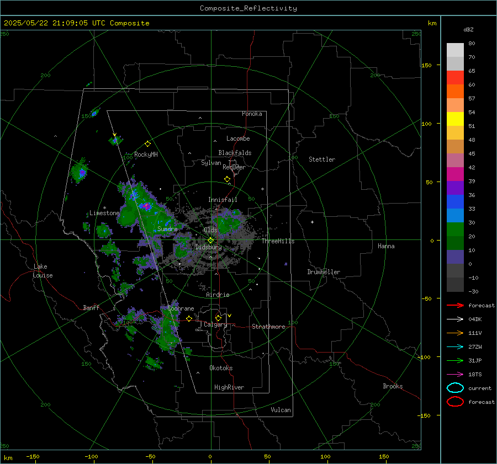This screenshot has height=464, width=497.
Task: Click the yellow diamond marker beside RockyMH
Action: click(x=147, y=144)
